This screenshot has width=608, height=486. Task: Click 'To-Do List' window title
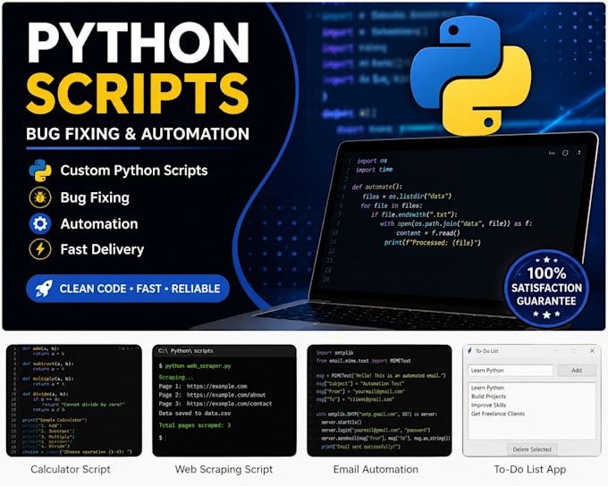[487, 351]
